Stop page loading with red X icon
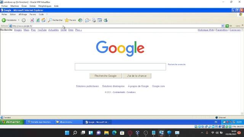The width and height of the screenshot is (244, 137). [x=32, y=20]
